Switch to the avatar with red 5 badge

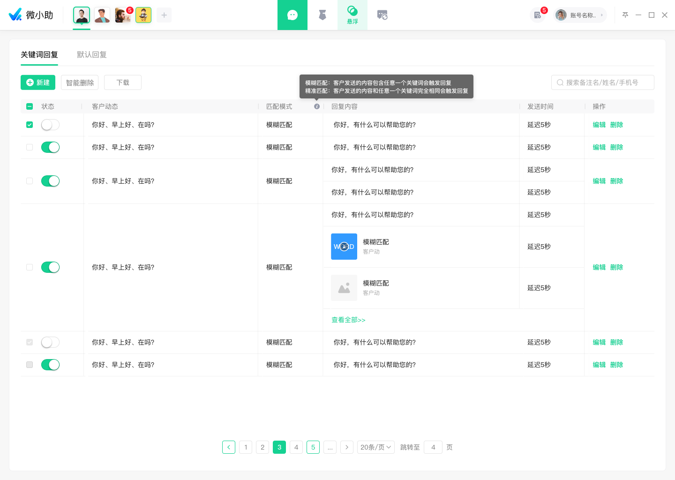coord(123,15)
